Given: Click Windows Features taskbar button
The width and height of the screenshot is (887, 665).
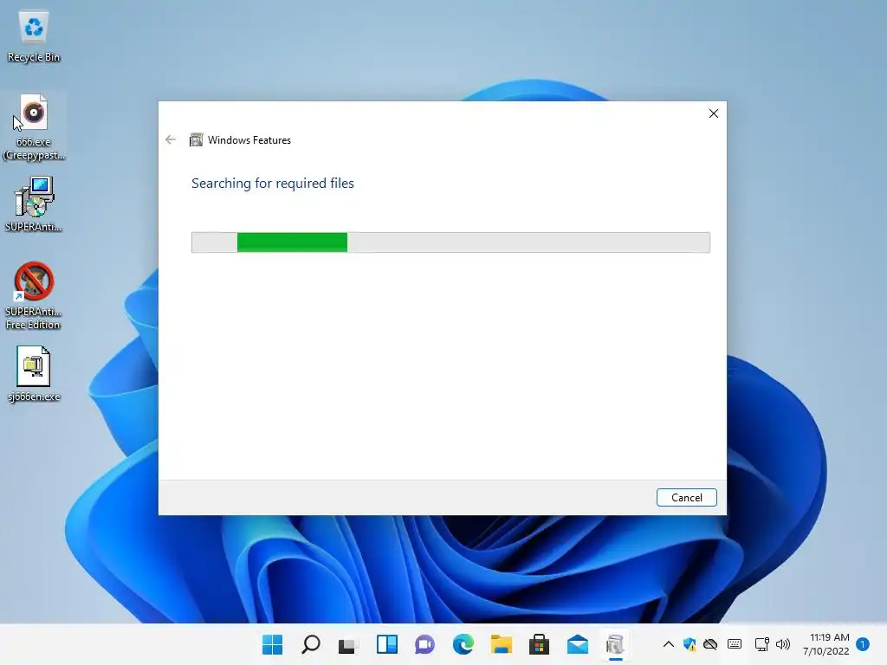Looking at the screenshot, I should 616,644.
